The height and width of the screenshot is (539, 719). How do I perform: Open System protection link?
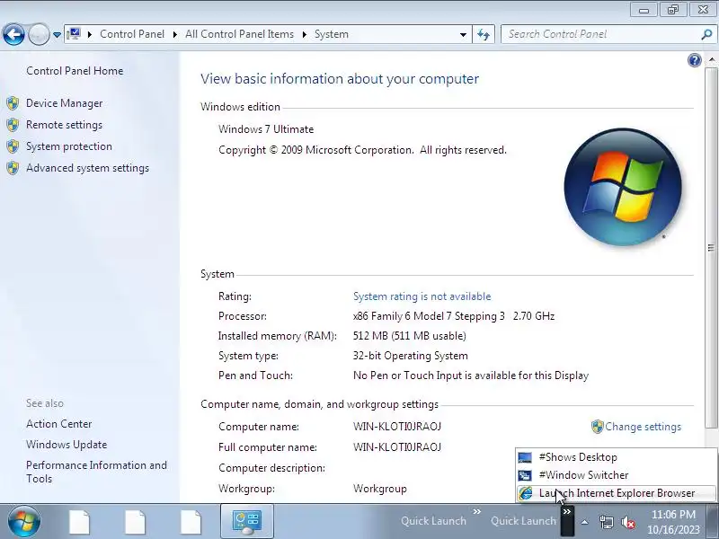pos(69,146)
